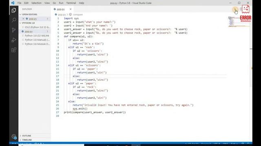The height and width of the screenshot is (146, 261).
Task: Click the 'sys.exit()' code line
Action: (80, 109)
